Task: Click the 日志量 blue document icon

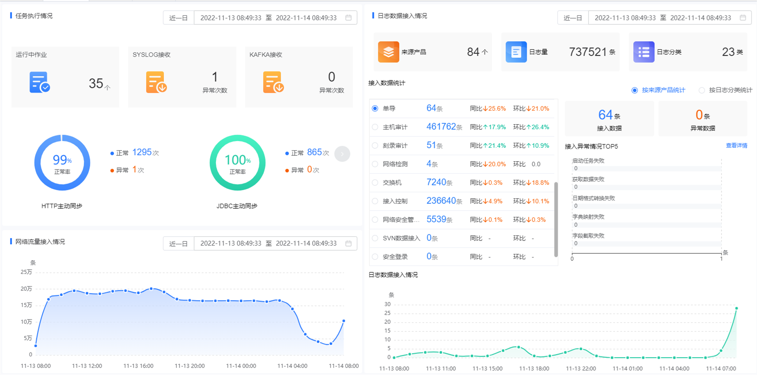Action: click(x=516, y=52)
